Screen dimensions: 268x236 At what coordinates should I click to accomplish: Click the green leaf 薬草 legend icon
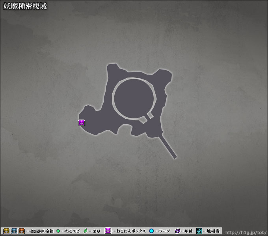pos(85,231)
